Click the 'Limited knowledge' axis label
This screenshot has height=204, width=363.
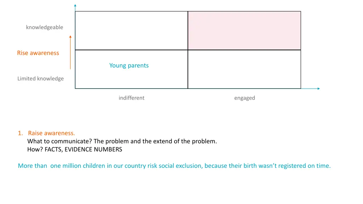(x=40, y=79)
